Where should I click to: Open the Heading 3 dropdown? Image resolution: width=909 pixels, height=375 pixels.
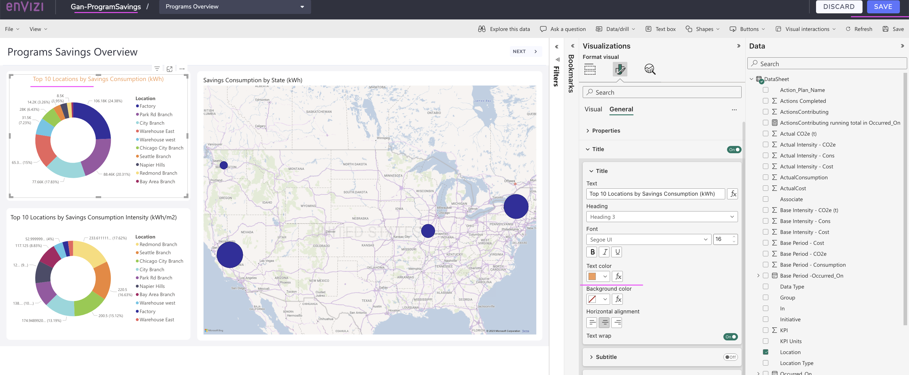(x=661, y=216)
